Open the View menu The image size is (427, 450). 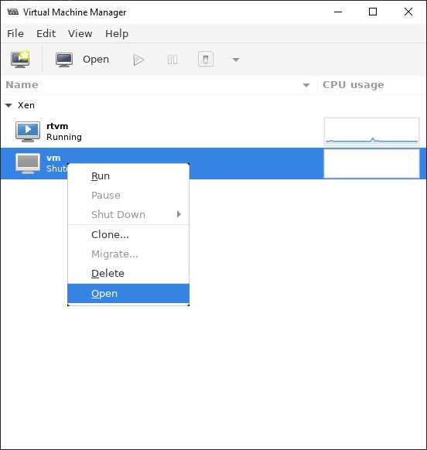(x=80, y=33)
